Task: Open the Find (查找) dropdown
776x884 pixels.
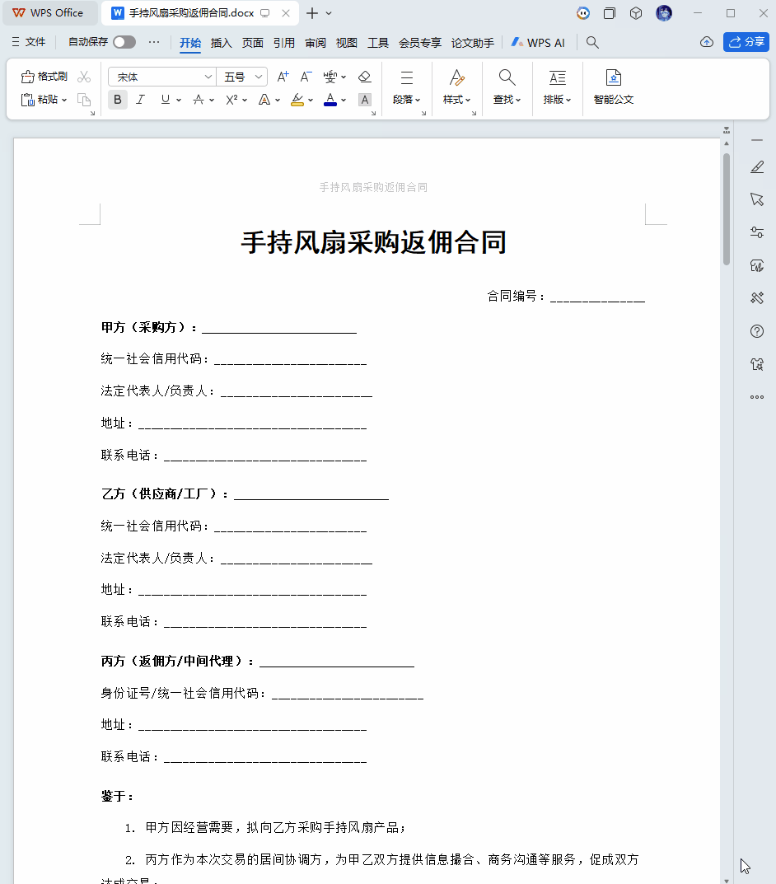Action: tap(507, 87)
